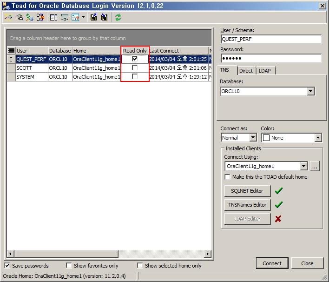Click the QUEST_PERF row indicator cell

(x=11, y=59)
